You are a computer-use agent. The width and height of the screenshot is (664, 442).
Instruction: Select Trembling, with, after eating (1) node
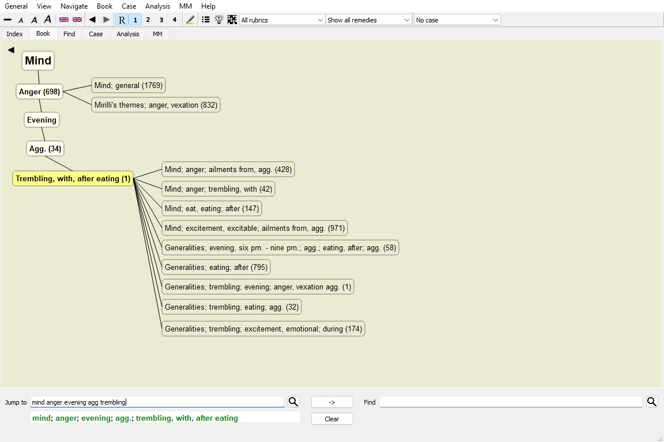[73, 179]
